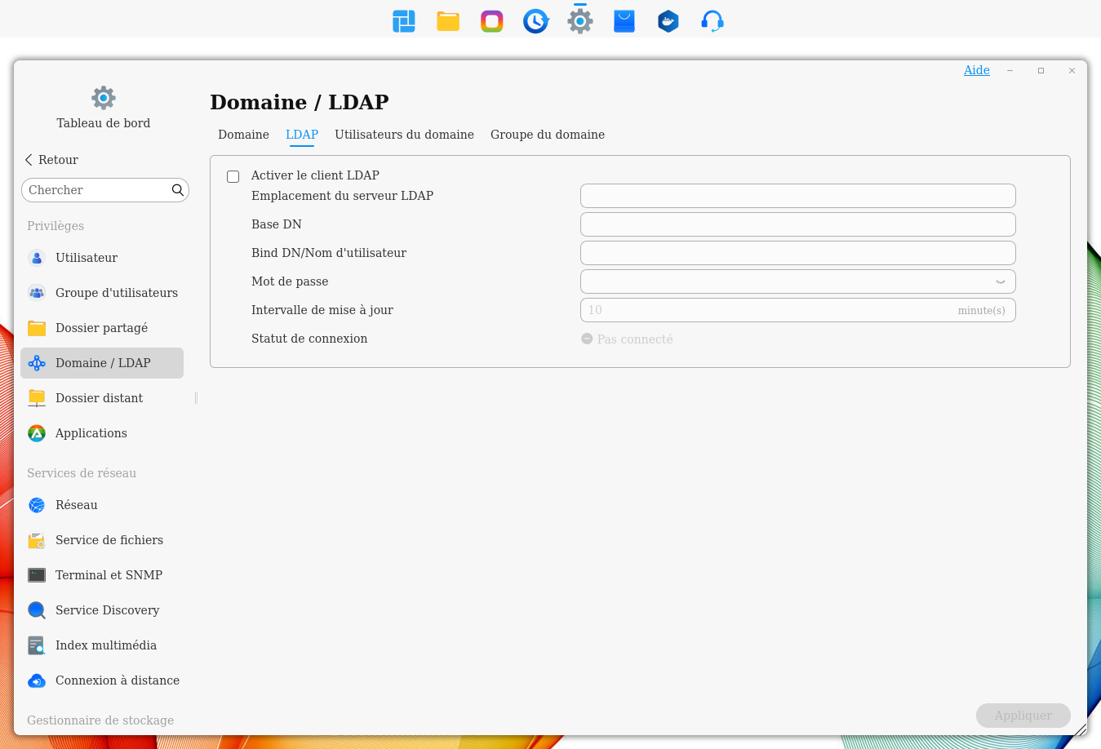The width and height of the screenshot is (1101, 749).
Task: Open the Groupe du domaine tab
Action: pos(547,135)
